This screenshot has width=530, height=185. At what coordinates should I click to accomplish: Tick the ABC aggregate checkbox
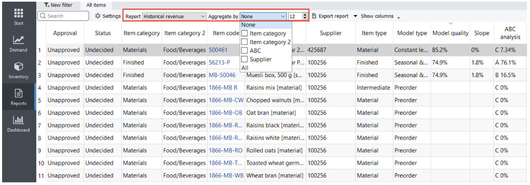point(244,51)
